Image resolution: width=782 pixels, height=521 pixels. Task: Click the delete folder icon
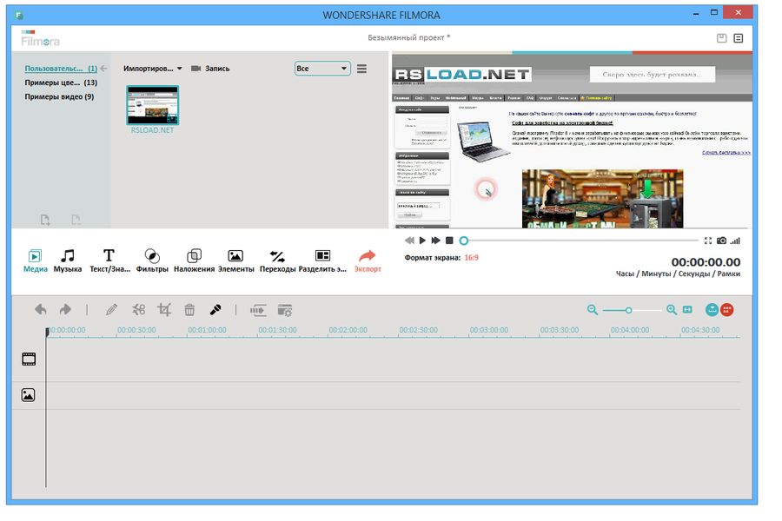click(76, 220)
